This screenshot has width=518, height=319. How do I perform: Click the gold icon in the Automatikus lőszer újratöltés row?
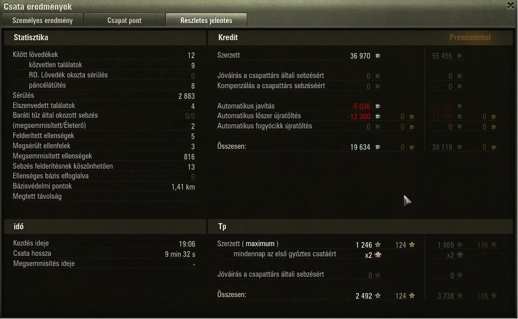coord(412,117)
